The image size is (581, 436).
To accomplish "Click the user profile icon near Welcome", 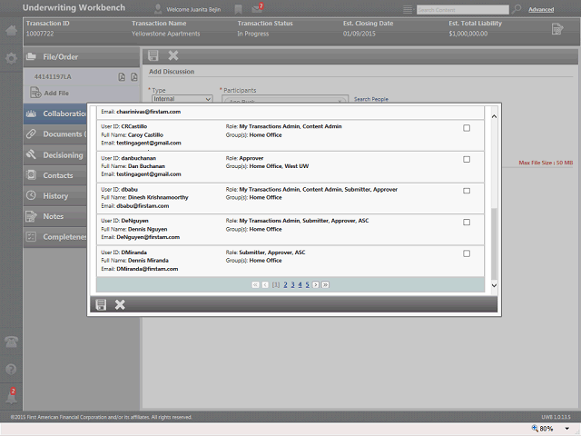I will click(x=158, y=9).
